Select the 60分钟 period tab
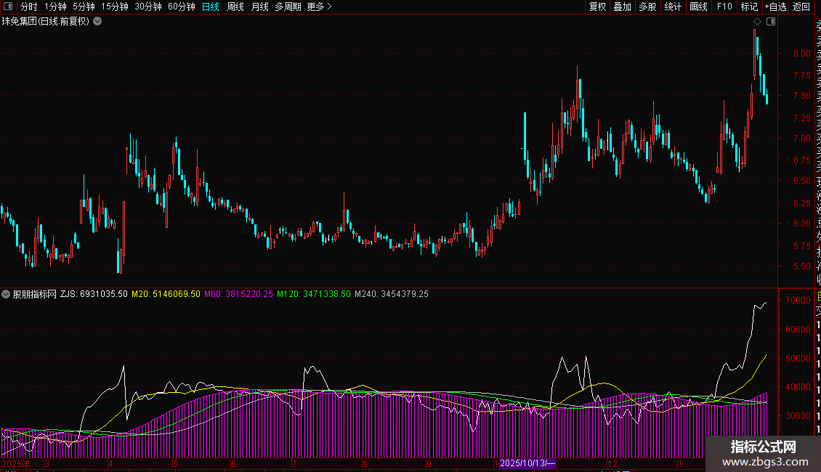 [x=181, y=7]
